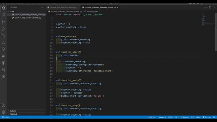Click 'def function_stop():' line
The height and width of the screenshot is (122, 217).
coord(68,105)
